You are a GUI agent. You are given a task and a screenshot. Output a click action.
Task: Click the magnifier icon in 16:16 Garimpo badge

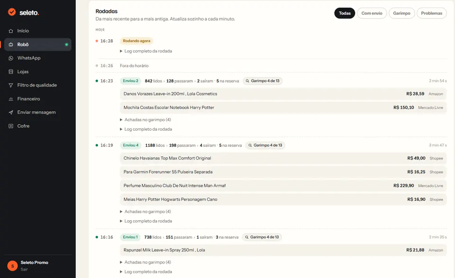click(x=246, y=237)
